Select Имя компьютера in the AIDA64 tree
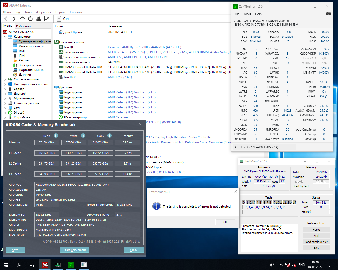This screenshot has height=270, width=338. pos(29,46)
